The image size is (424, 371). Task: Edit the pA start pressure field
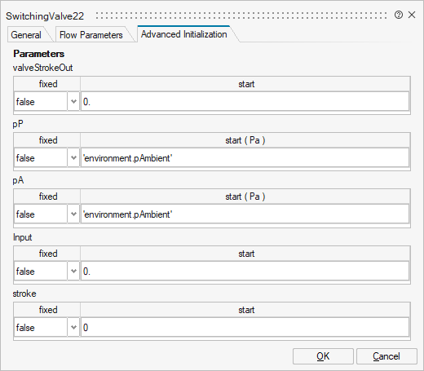click(245, 214)
